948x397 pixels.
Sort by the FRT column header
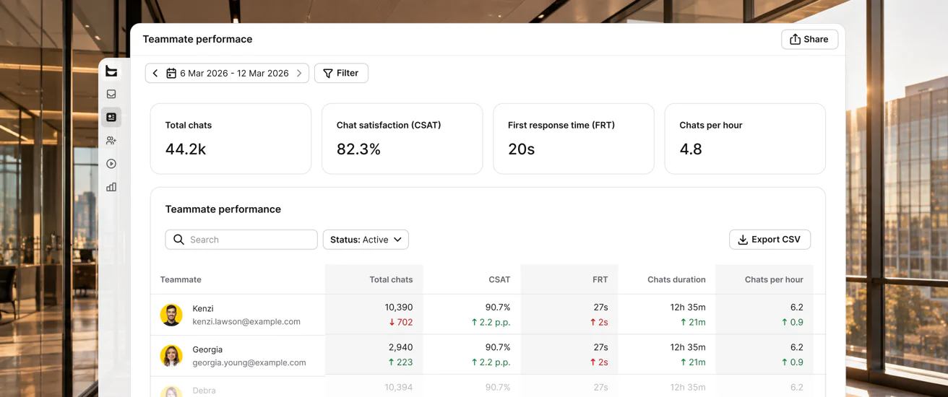[600, 279]
